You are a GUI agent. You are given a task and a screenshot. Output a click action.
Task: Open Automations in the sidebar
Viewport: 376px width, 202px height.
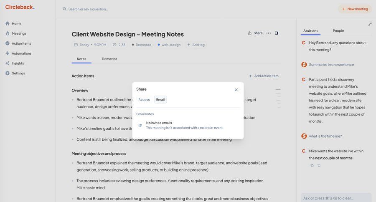tap(21, 53)
